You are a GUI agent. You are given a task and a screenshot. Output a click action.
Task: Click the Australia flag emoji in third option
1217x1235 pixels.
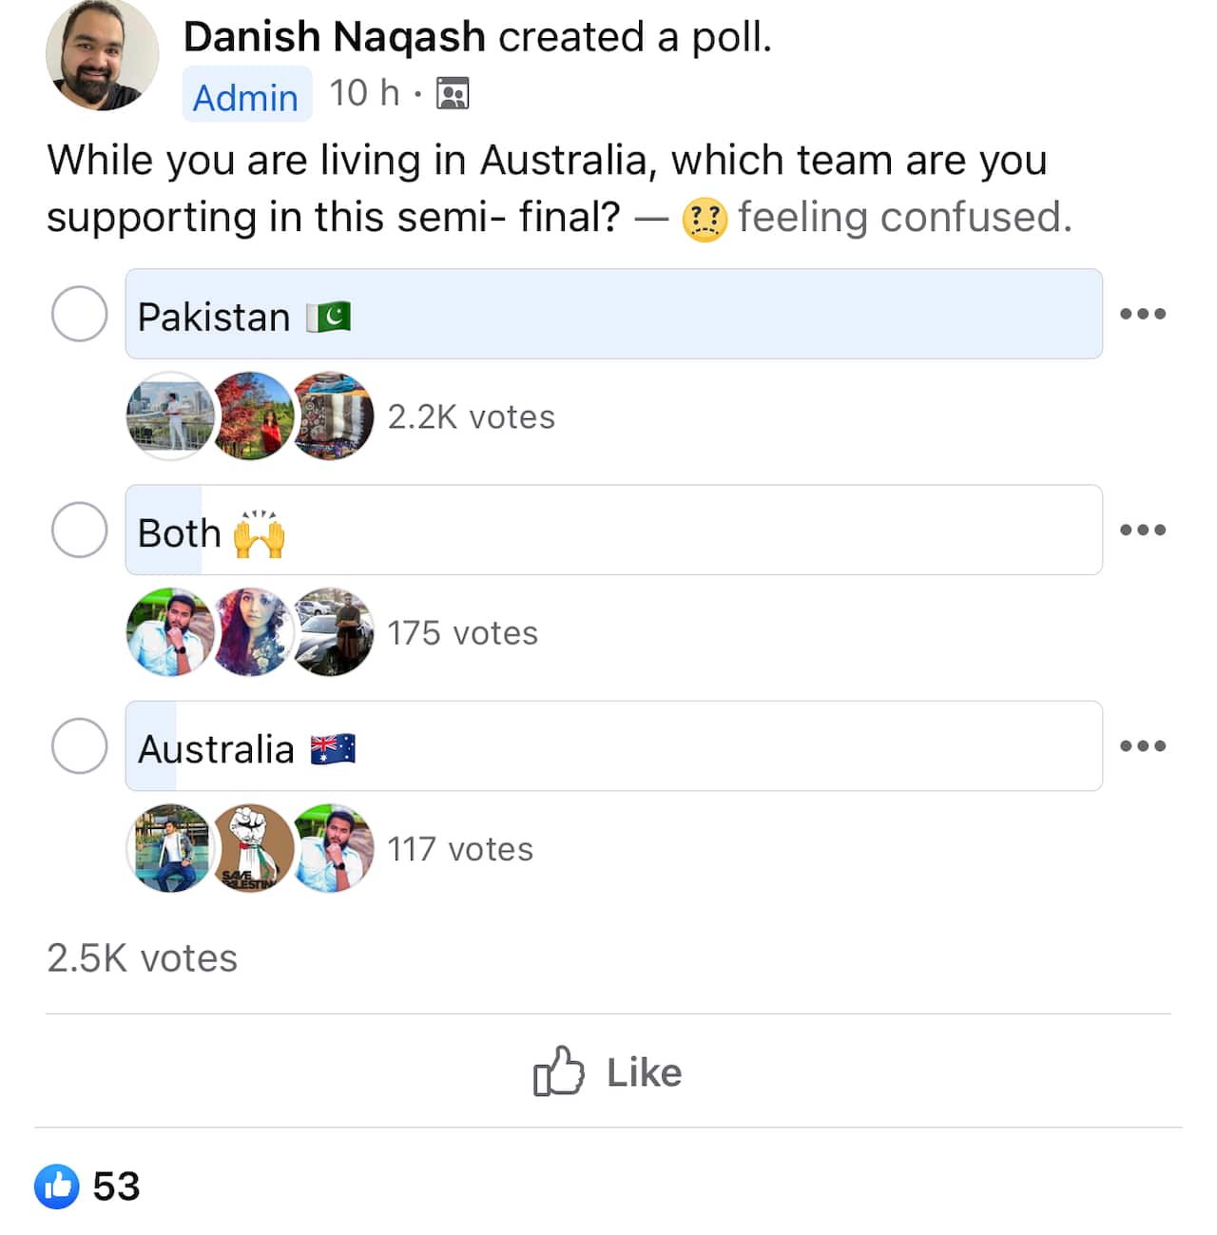tap(333, 748)
